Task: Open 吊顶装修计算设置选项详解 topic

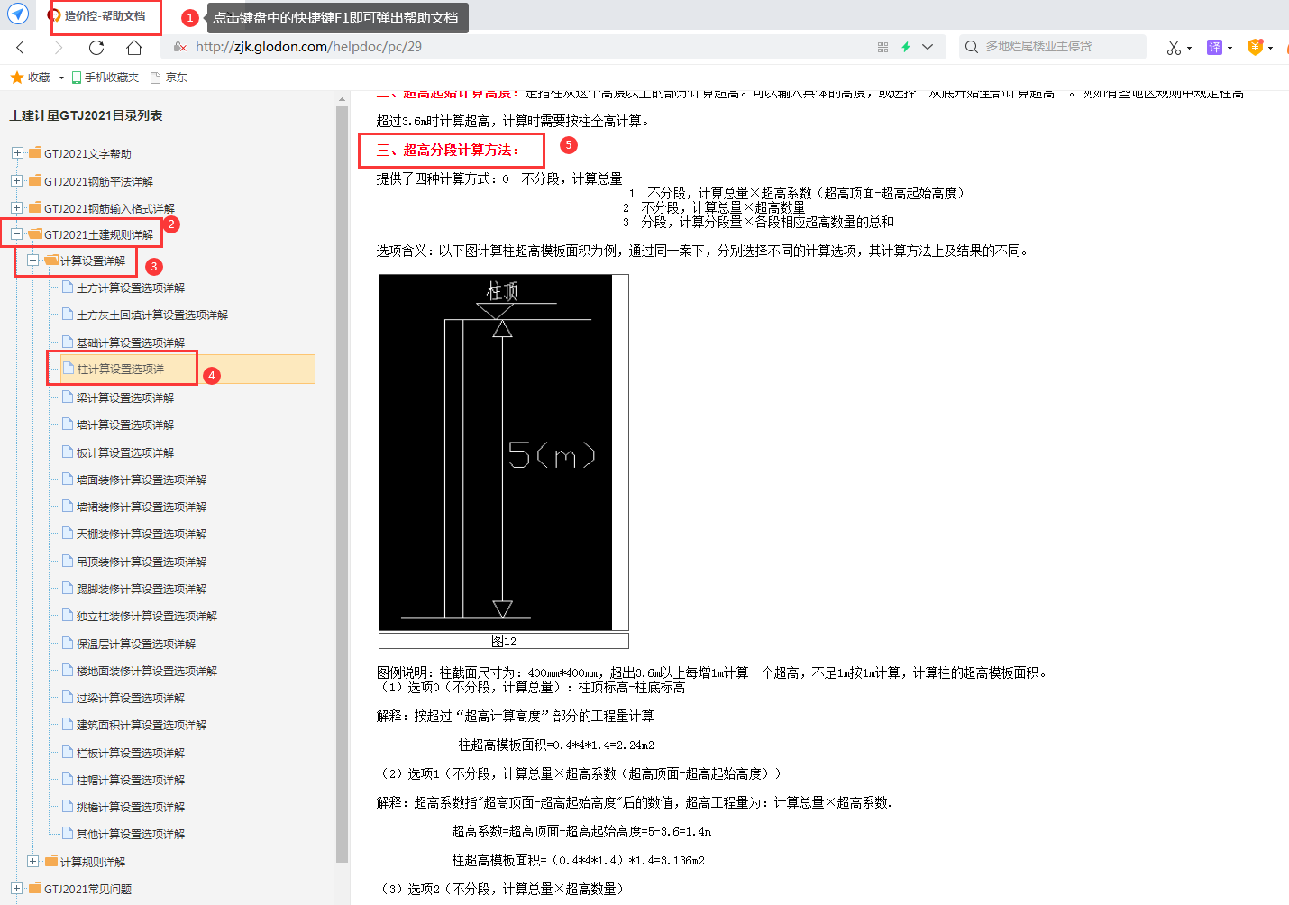Action: [x=142, y=562]
